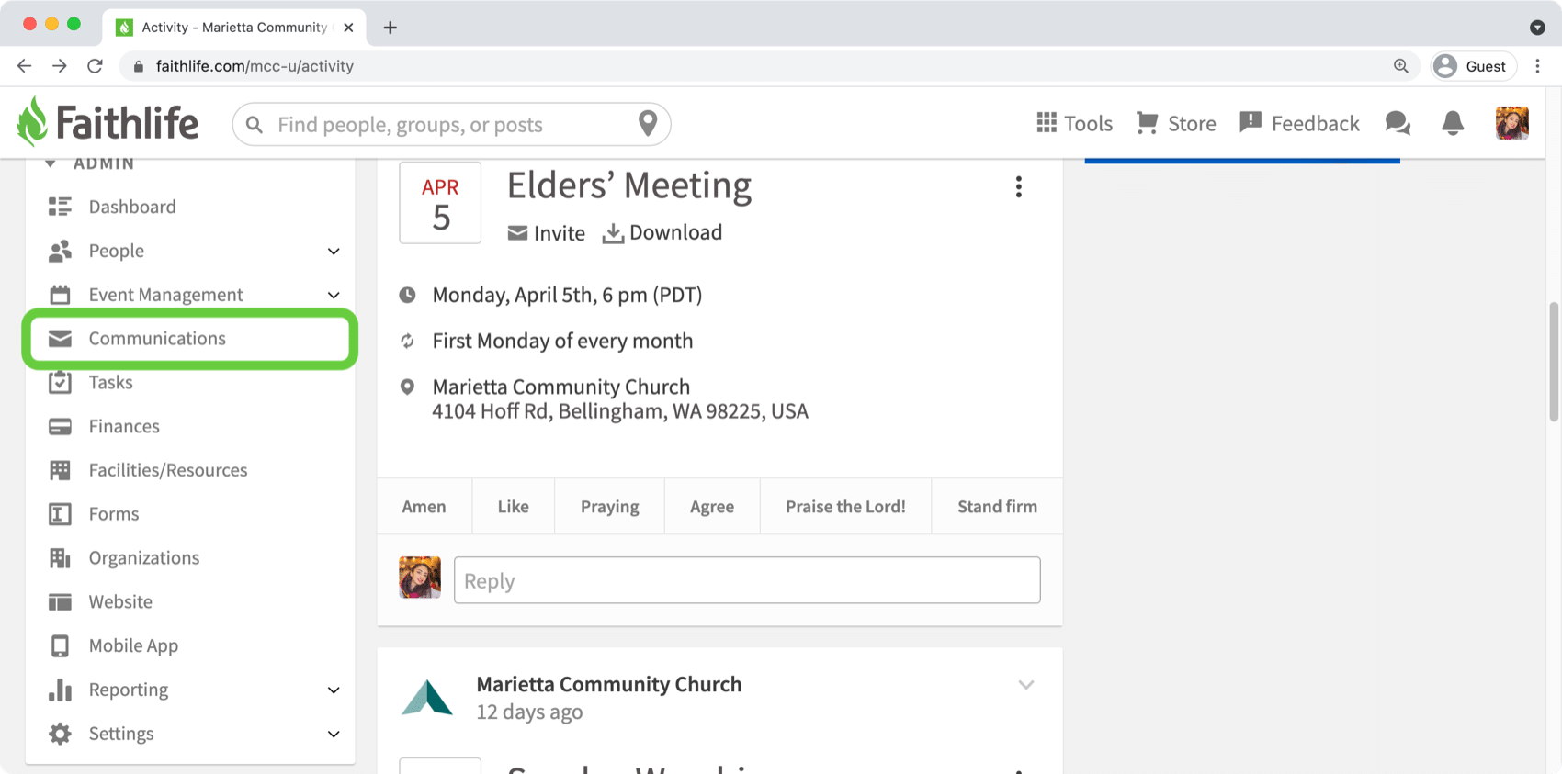Open the Elders' Meeting options menu
The width and height of the screenshot is (1562, 774).
[1018, 187]
